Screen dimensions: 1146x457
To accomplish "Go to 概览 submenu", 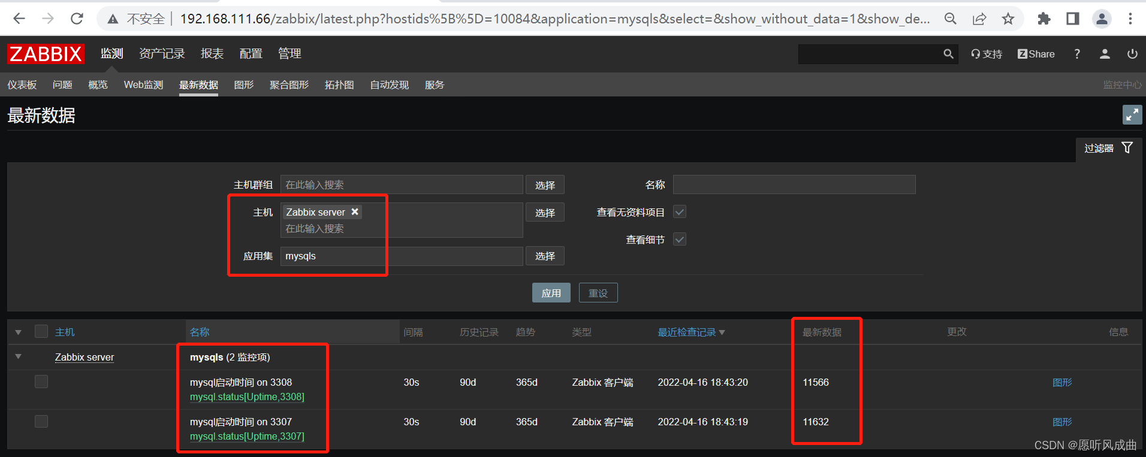I will click(x=98, y=85).
